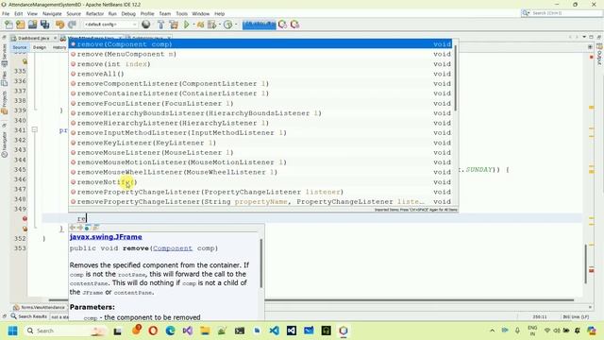Run the project with green play icon
The width and height of the screenshot is (604, 340).
click(187, 25)
